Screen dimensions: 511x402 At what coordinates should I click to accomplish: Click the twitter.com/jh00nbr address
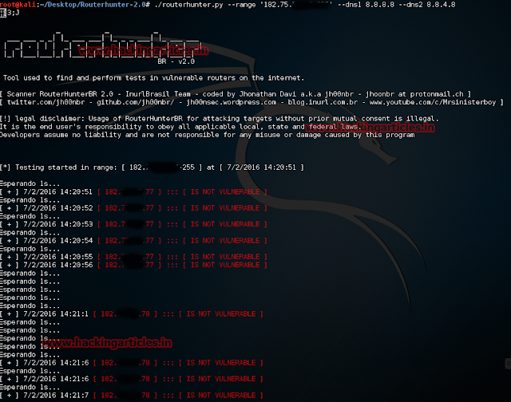[46, 102]
